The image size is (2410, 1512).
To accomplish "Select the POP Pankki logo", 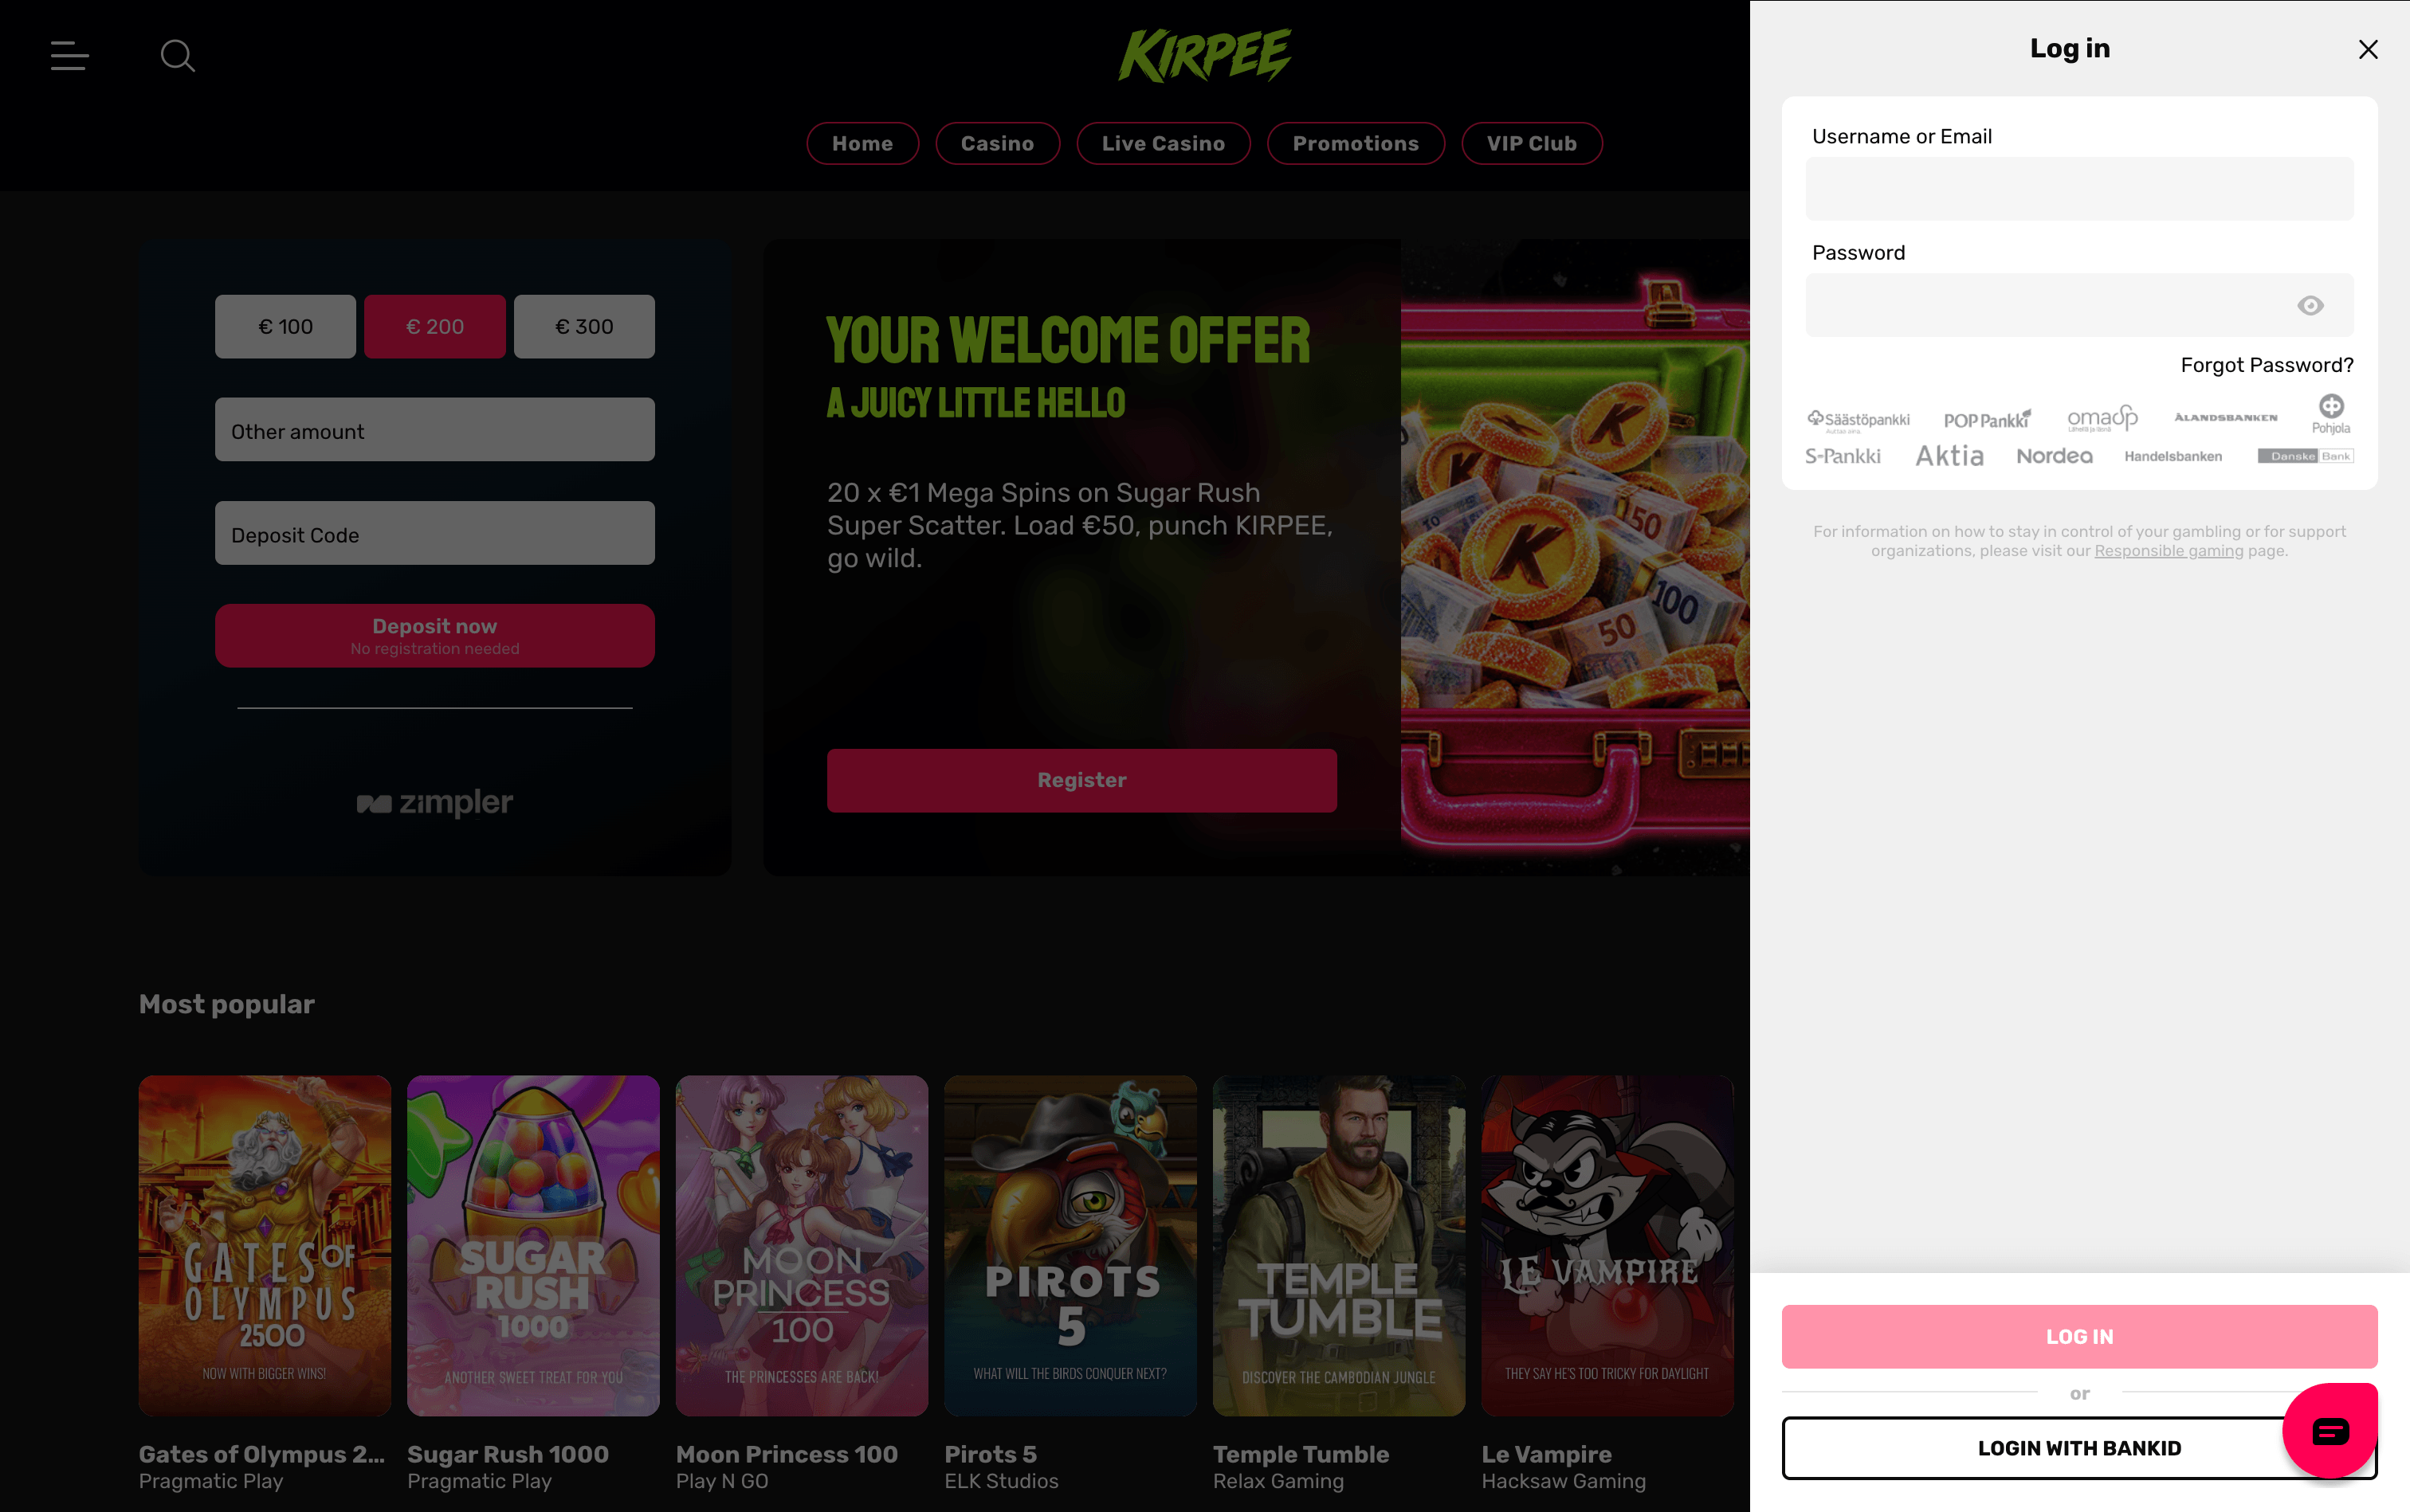I will (1987, 420).
